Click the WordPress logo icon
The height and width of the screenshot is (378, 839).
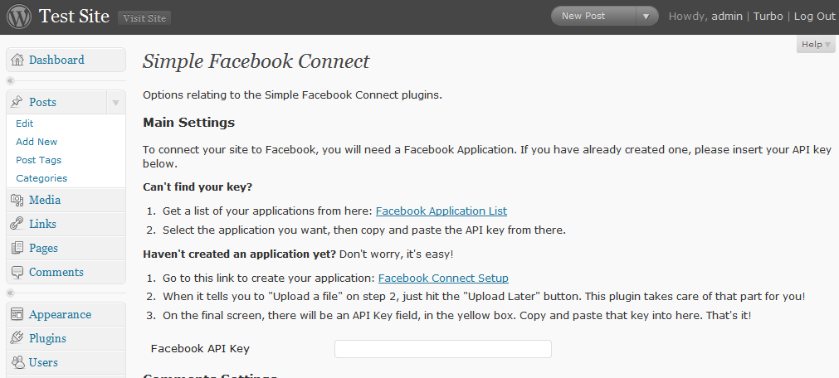tap(19, 17)
